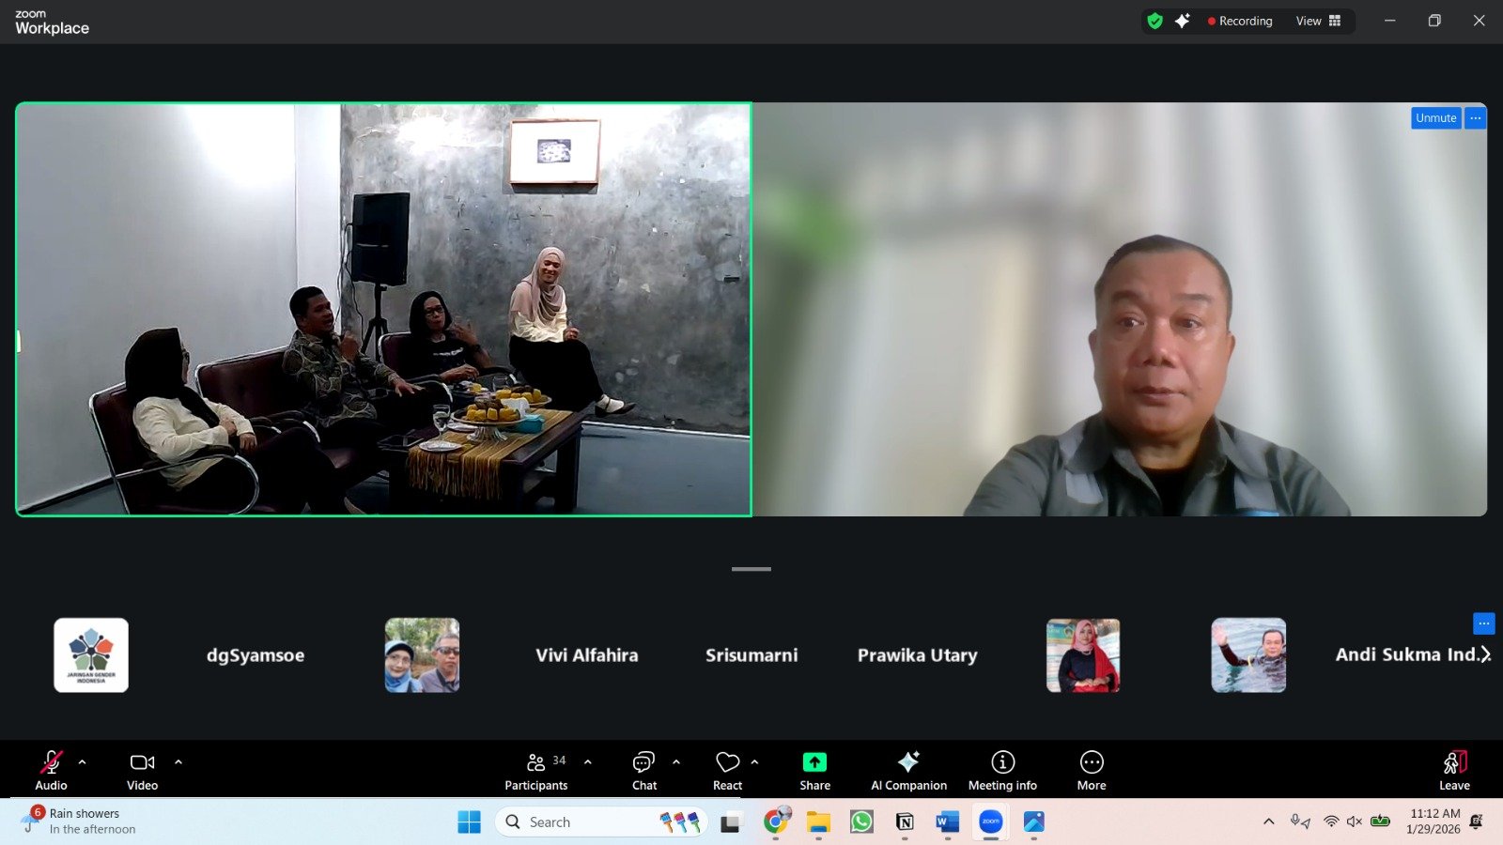Open the View layout menu
Image resolution: width=1503 pixels, height=845 pixels.
click(x=1319, y=21)
